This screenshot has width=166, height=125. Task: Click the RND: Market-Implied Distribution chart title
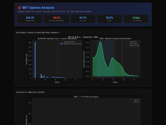[x=115, y=39]
